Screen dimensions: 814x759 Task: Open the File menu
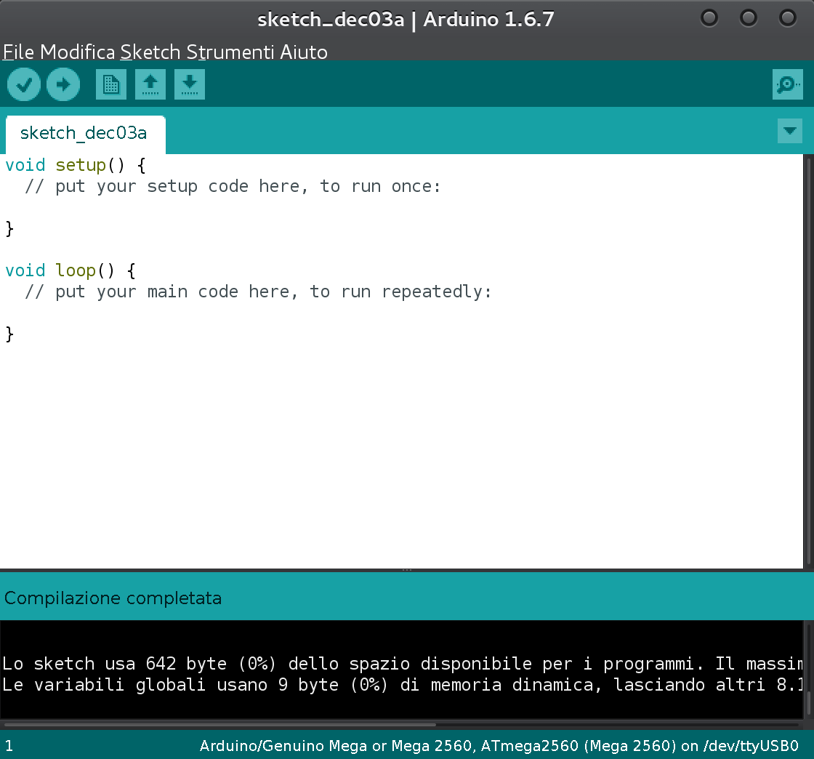[x=19, y=52]
